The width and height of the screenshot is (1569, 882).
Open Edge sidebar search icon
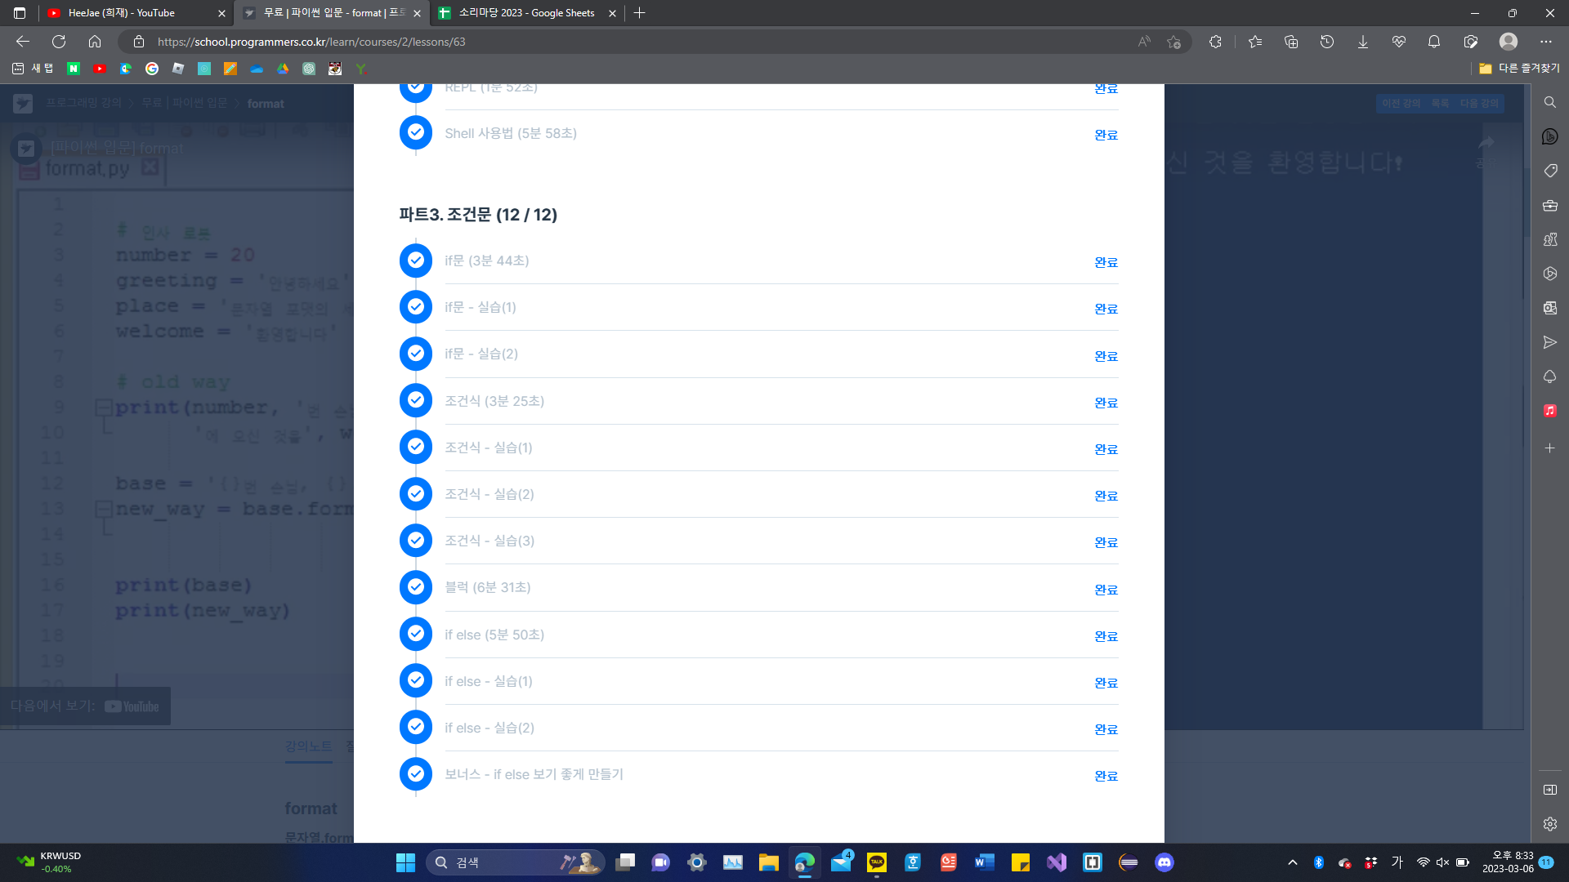(x=1549, y=102)
